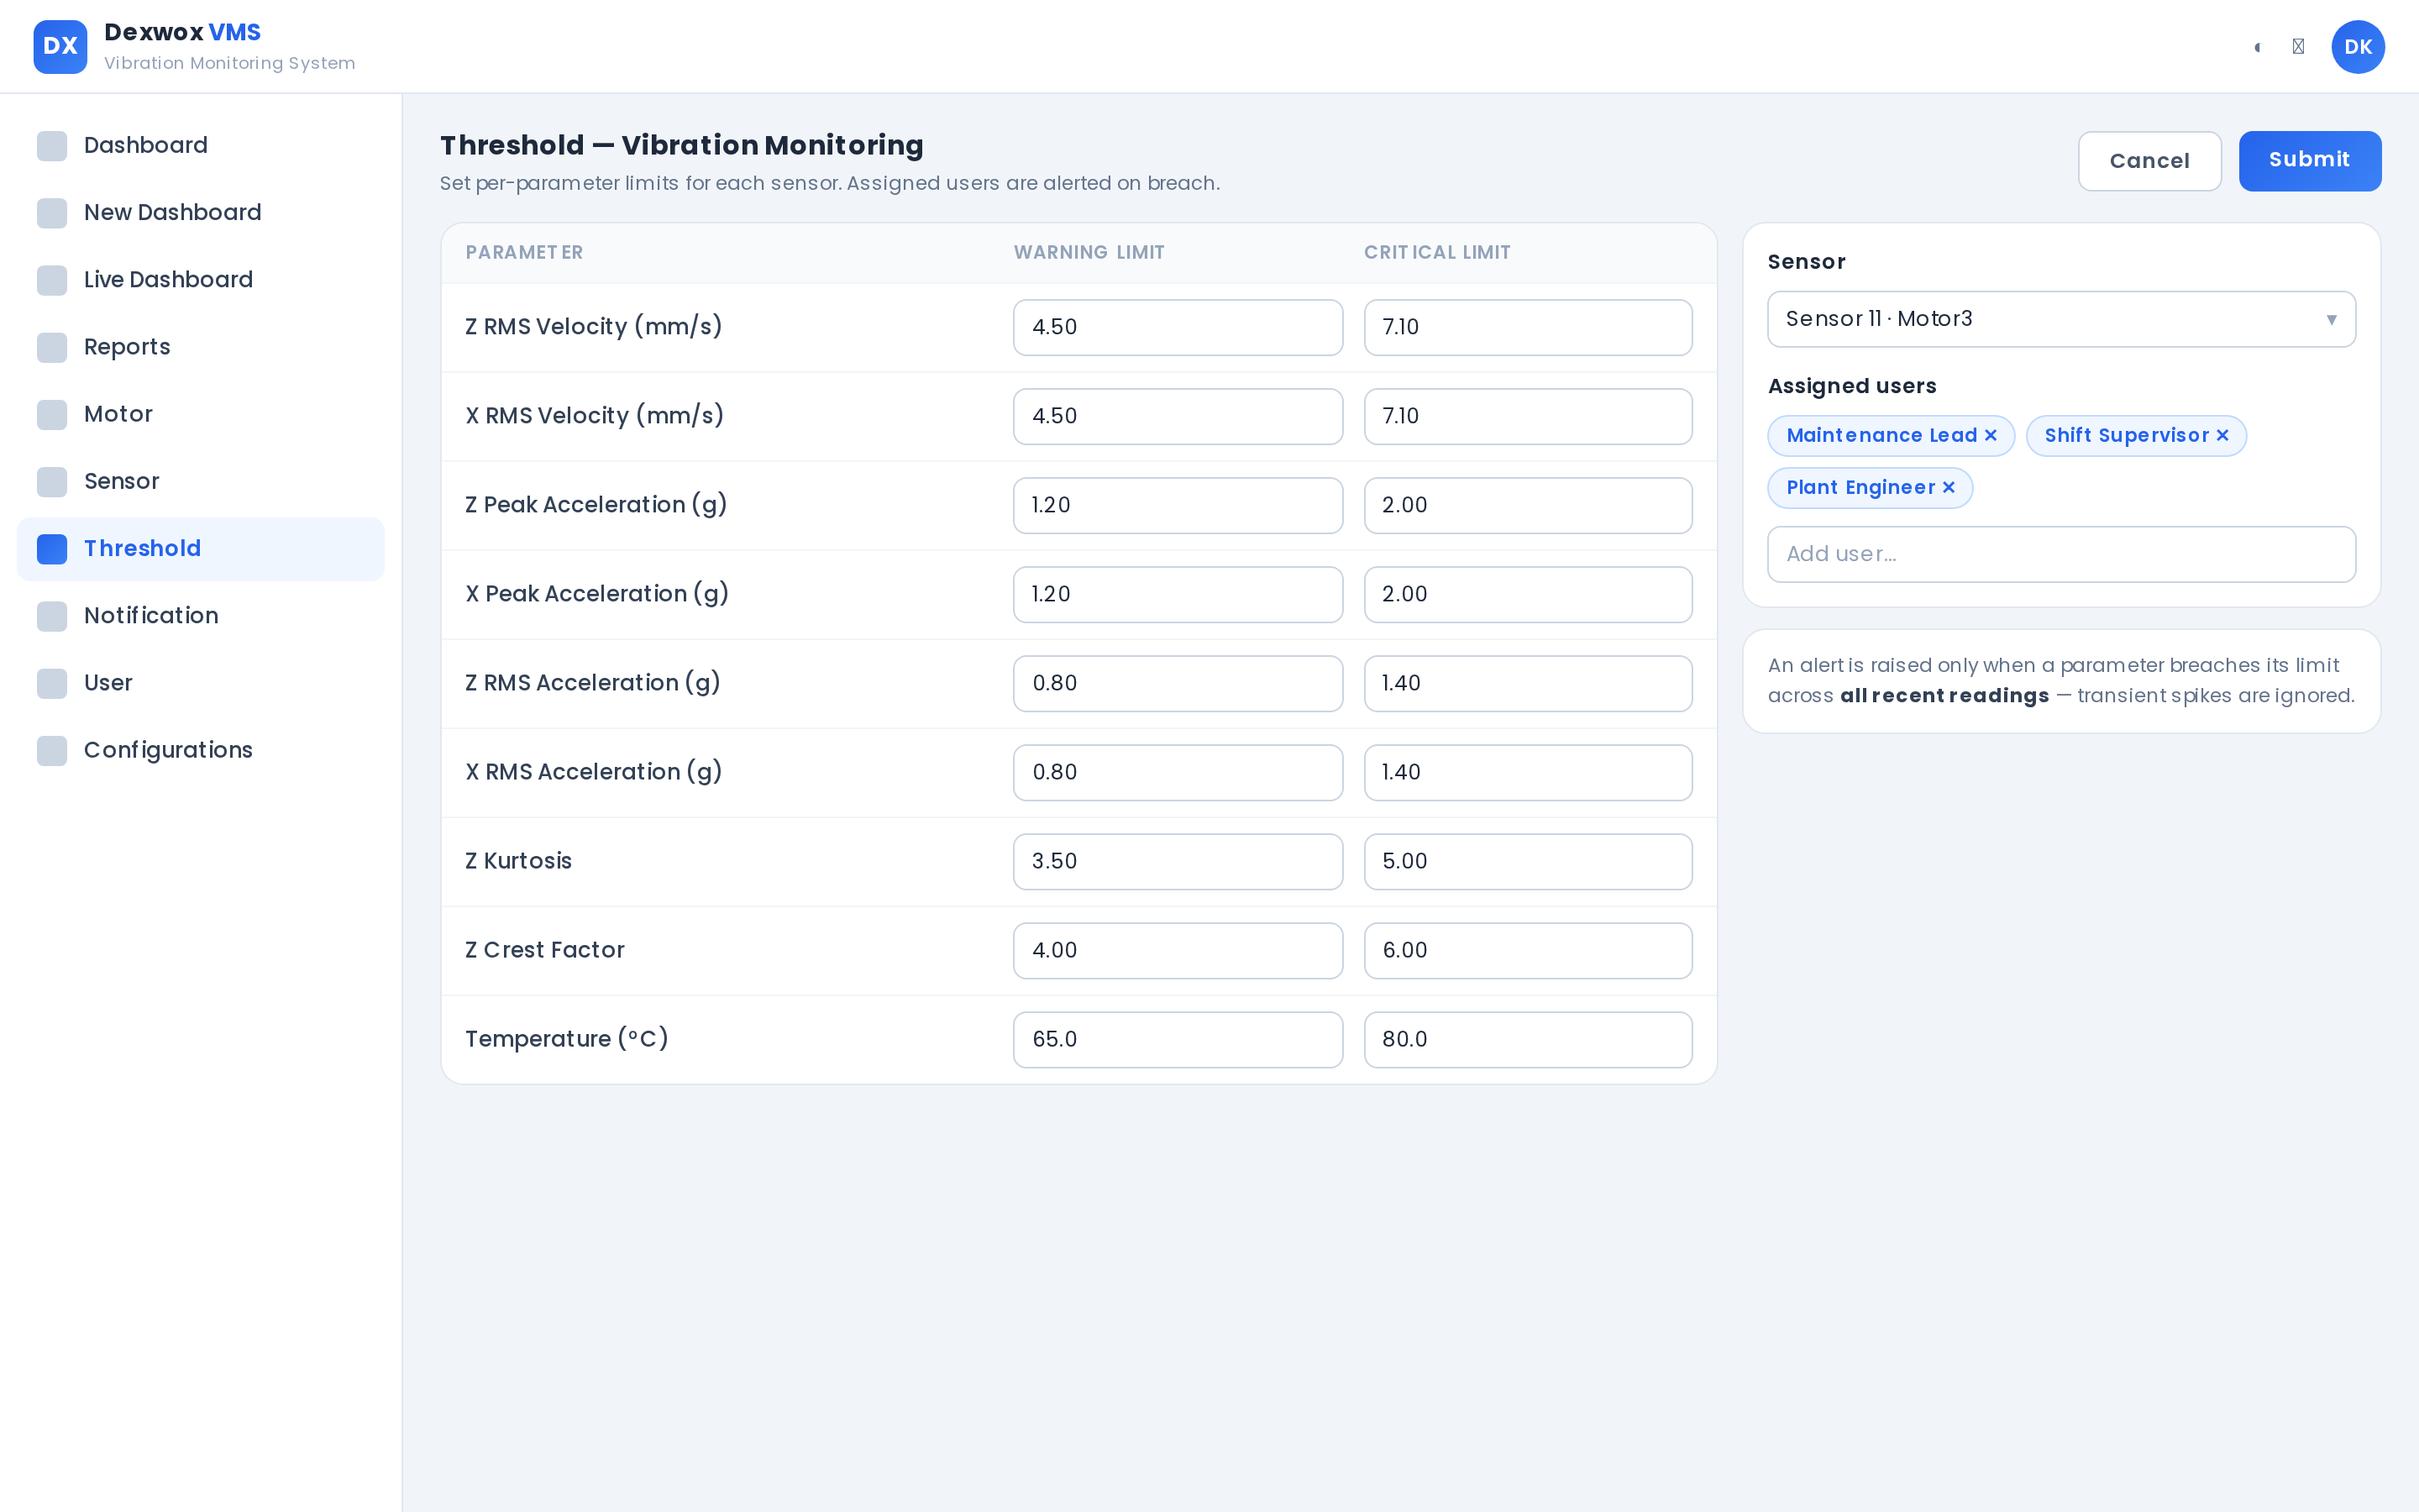Click Z RMS Acceleration warning limit field
Image resolution: width=2419 pixels, height=1512 pixels.
1178,683
